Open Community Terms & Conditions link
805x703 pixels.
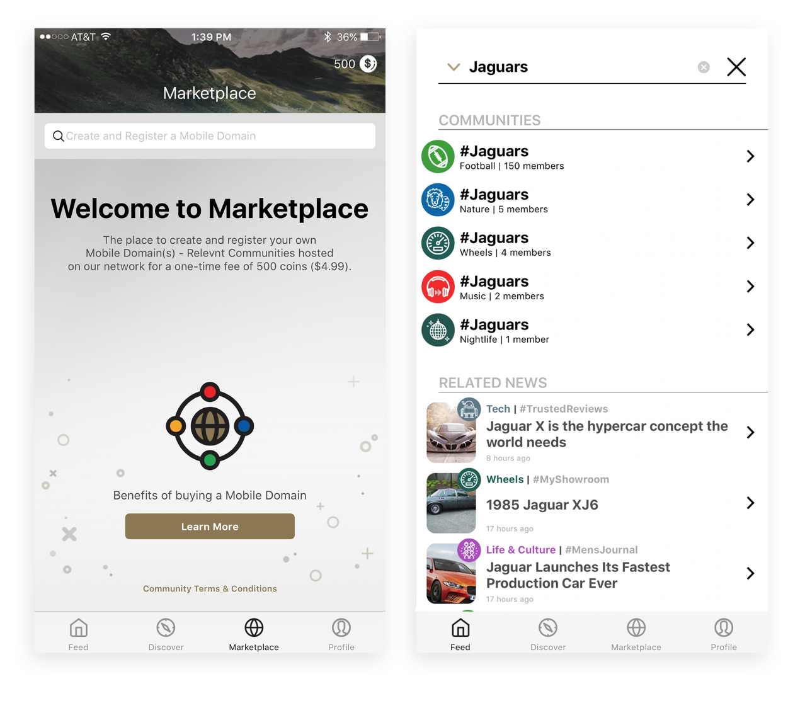coord(210,588)
